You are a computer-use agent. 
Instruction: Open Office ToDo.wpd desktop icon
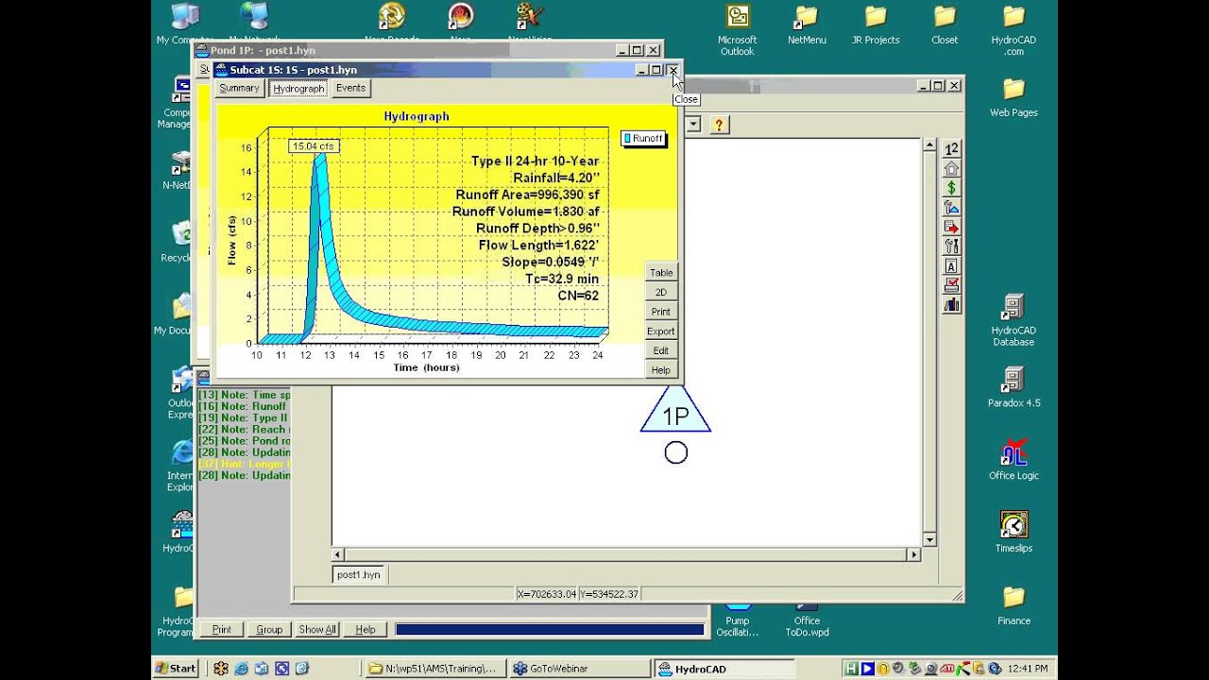pos(807,619)
